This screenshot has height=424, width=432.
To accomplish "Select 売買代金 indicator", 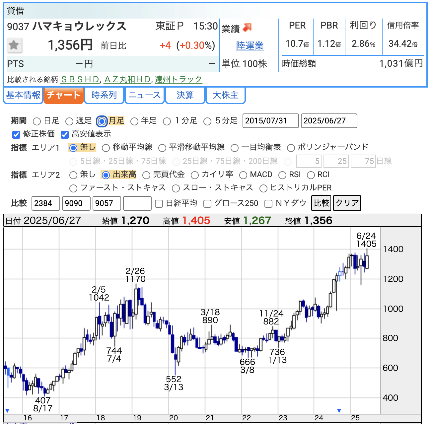I will (146, 175).
